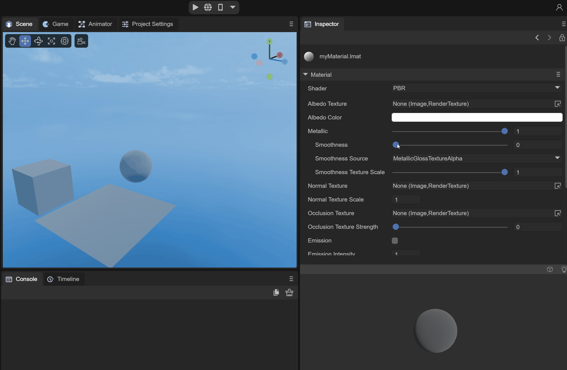Enable the Emission checkbox
This screenshot has height=370, width=567.
coord(395,241)
